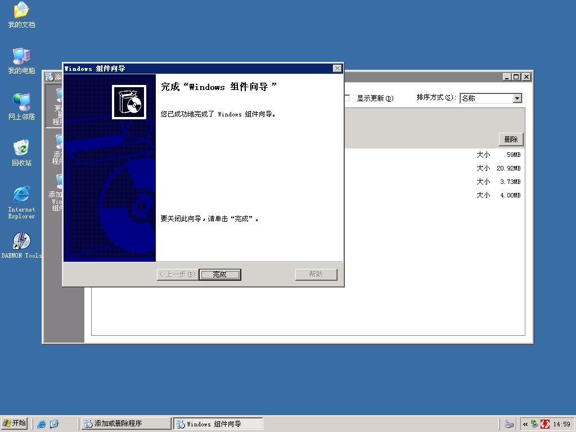Close the Windows 组件向导 dialog

pyautogui.click(x=337, y=68)
